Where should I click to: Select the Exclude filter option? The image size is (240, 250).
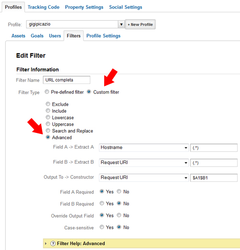[48, 104]
